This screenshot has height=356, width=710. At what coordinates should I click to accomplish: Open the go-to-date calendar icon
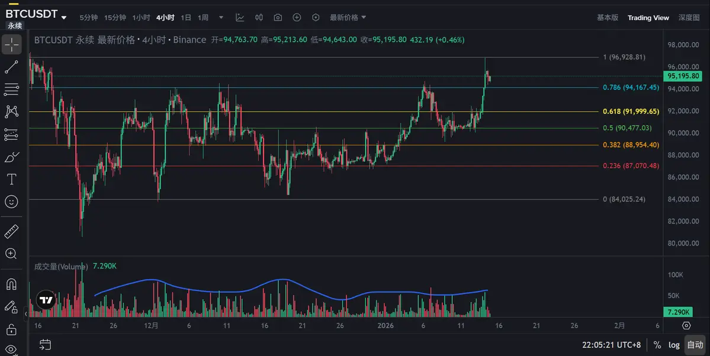point(45,345)
